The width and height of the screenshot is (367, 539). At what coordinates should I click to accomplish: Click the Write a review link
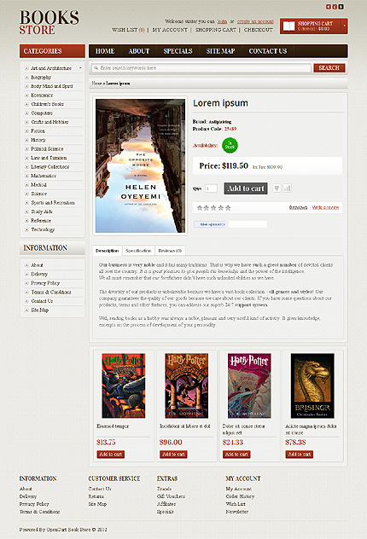[x=325, y=207]
